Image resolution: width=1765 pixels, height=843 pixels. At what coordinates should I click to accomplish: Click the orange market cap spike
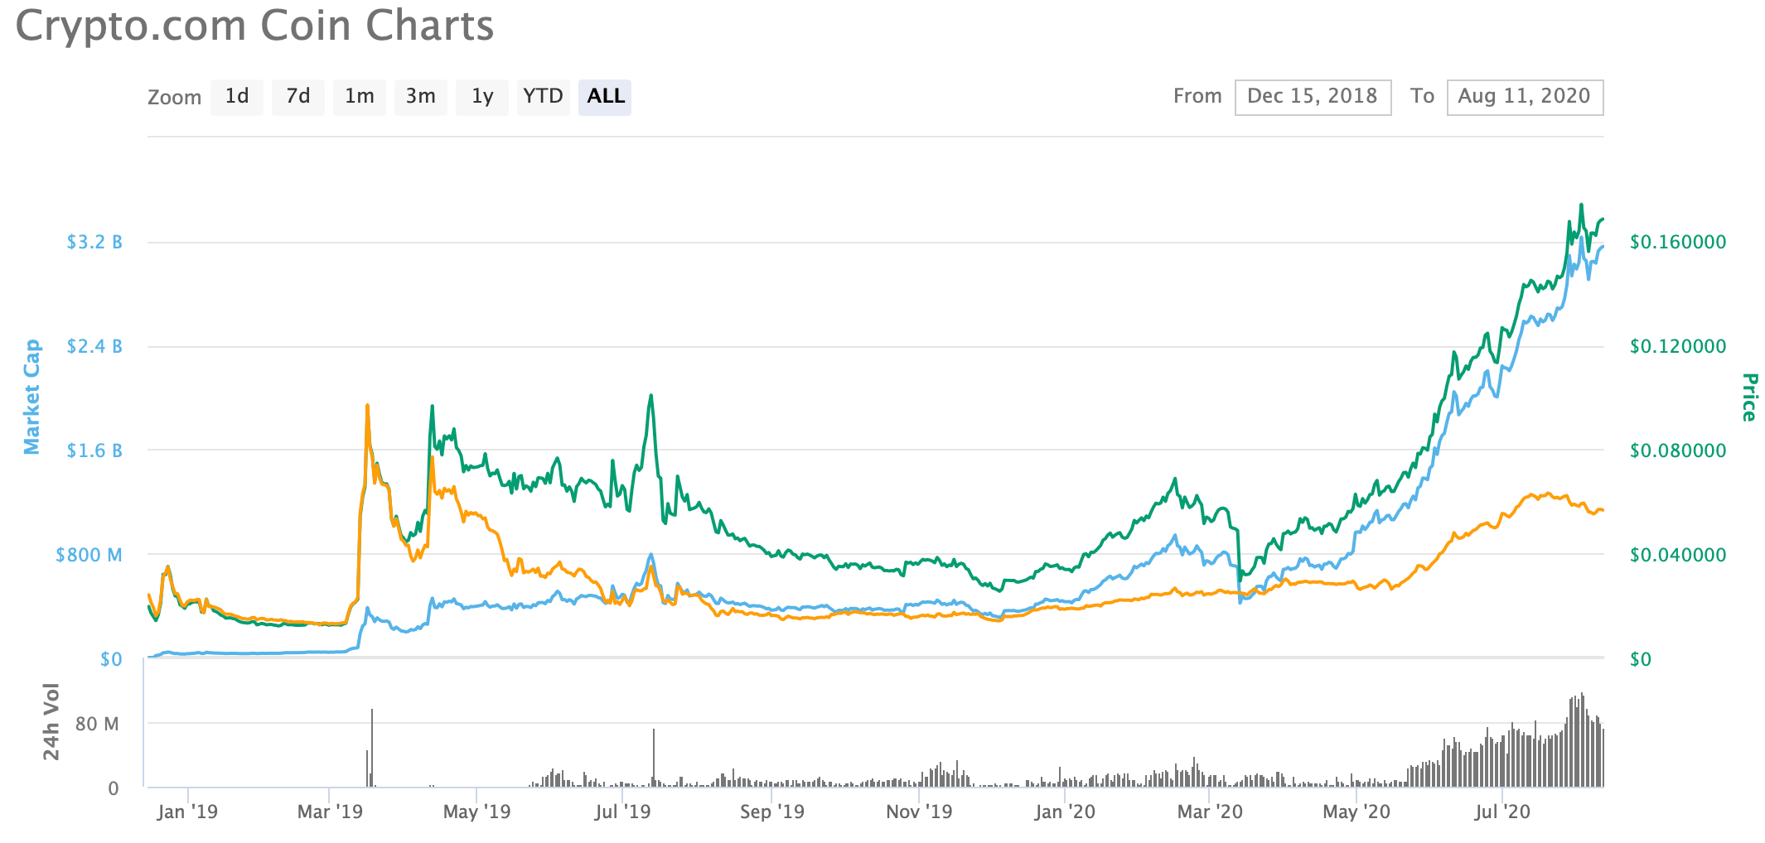coord(367,405)
